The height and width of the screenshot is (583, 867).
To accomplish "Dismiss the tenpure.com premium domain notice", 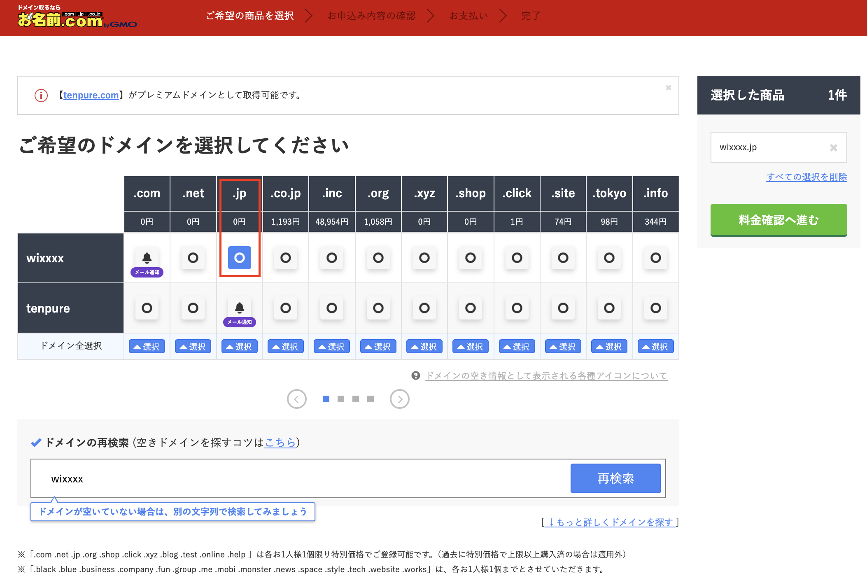I will coord(668,88).
